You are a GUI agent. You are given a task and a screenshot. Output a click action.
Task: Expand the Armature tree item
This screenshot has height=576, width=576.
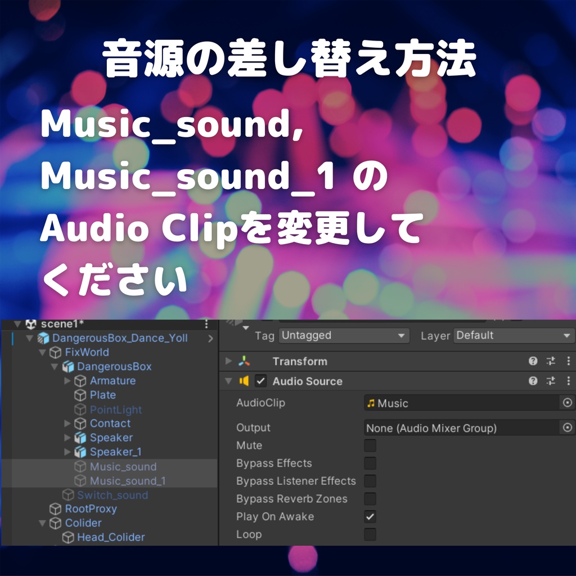[x=67, y=381]
